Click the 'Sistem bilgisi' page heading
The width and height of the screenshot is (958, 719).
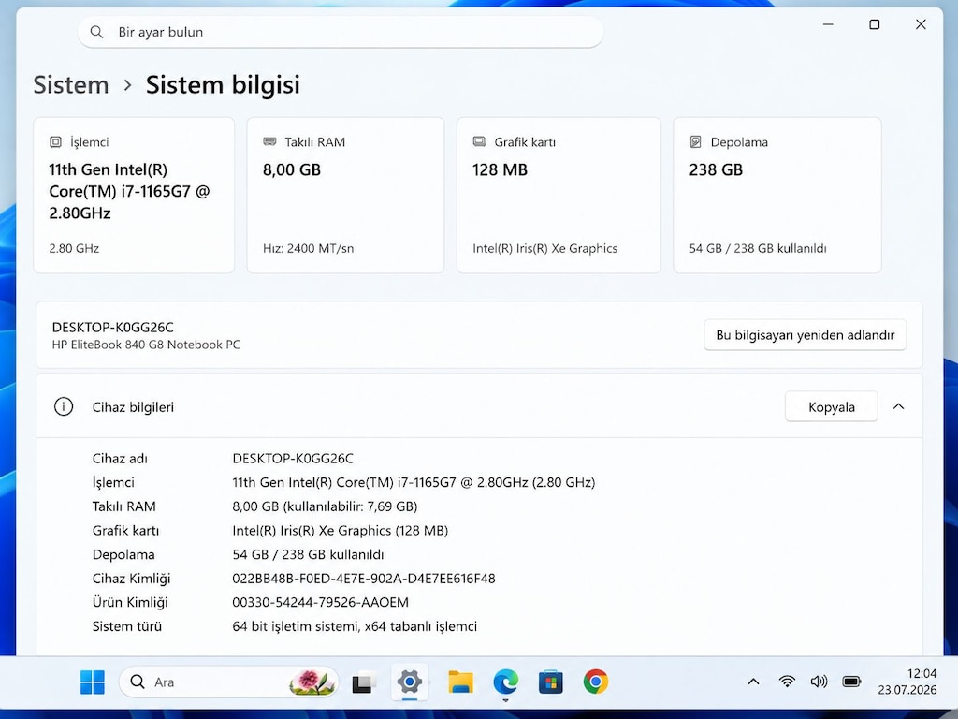(223, 84)
